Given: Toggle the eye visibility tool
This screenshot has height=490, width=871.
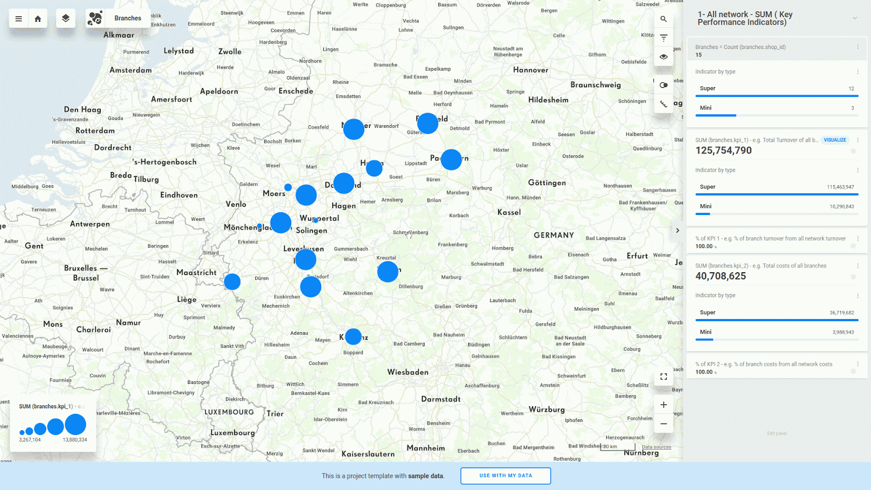Looking at the screenshot, I should 664,57.
